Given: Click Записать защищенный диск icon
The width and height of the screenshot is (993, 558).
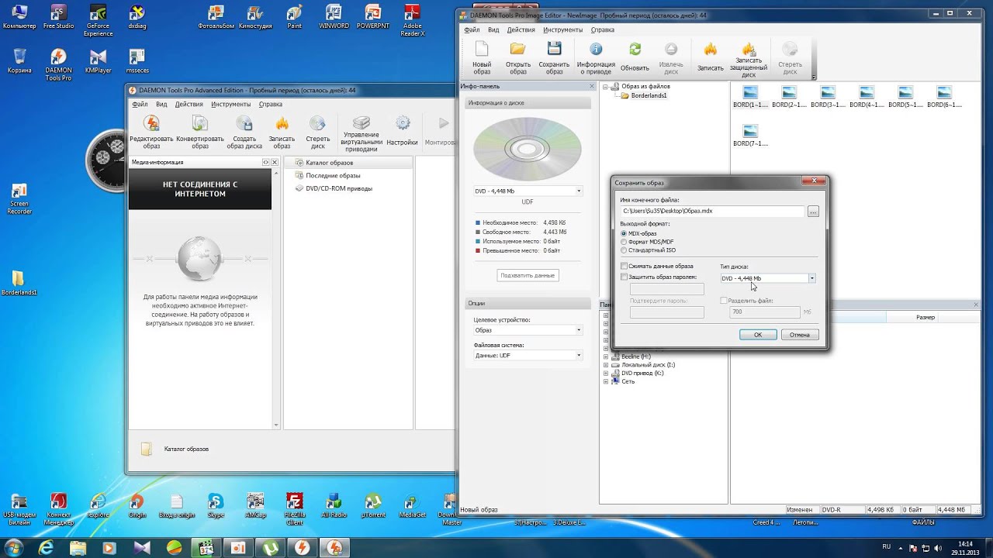Looking at the screenshot, I should [749, 60].
